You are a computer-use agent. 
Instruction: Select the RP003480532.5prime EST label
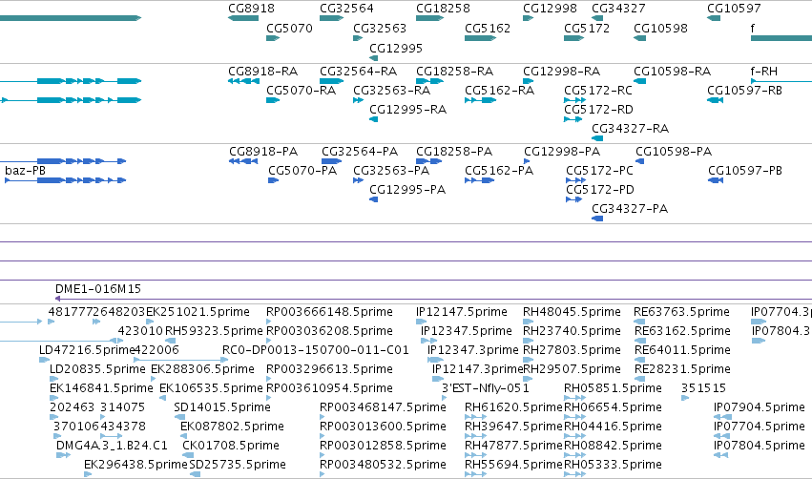(383, 465)
